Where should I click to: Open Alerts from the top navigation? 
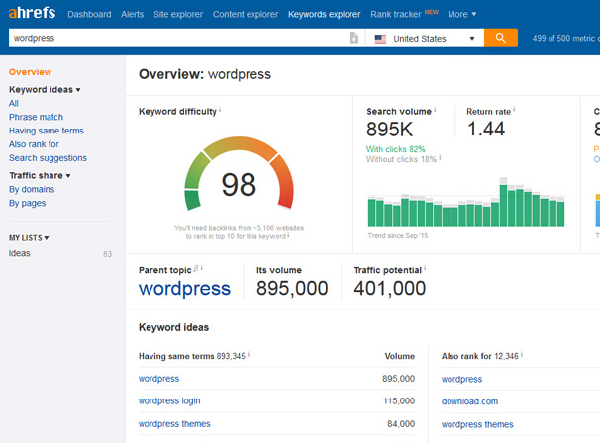132,14
